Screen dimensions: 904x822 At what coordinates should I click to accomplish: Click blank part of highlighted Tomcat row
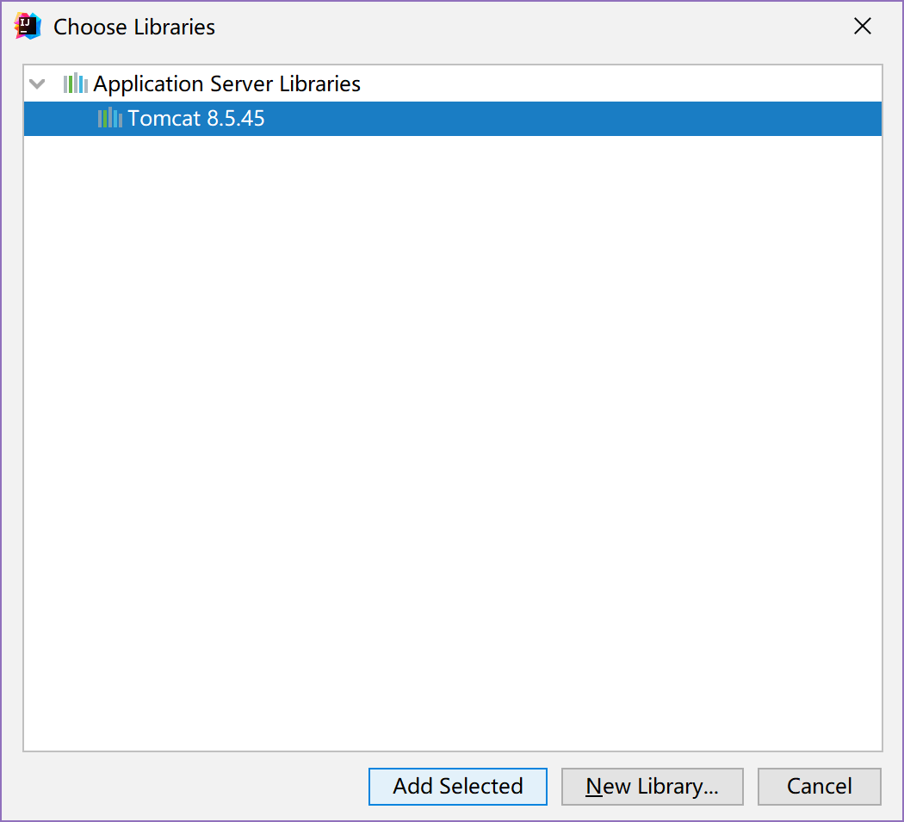(x=571, y=119)
